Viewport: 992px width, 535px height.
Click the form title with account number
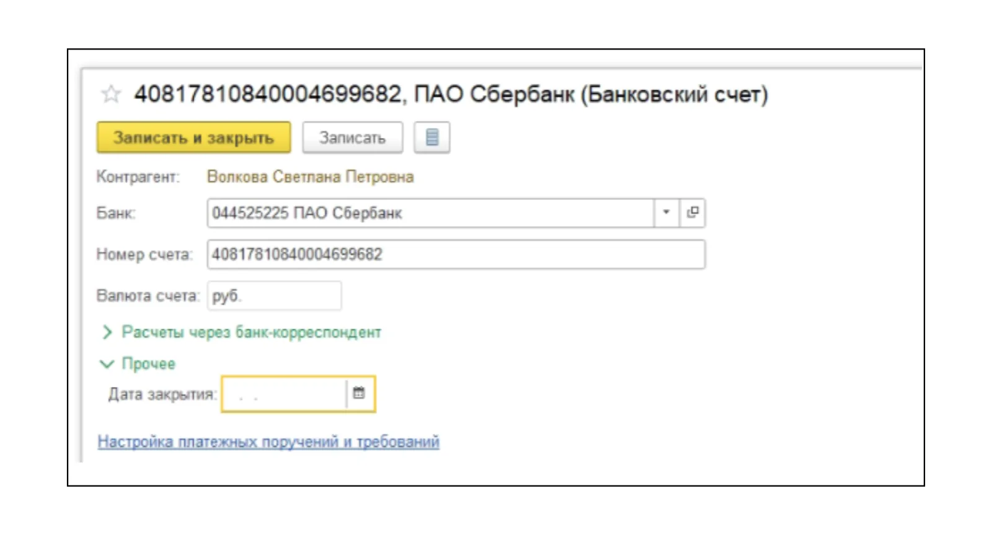[x=451, y=94]
